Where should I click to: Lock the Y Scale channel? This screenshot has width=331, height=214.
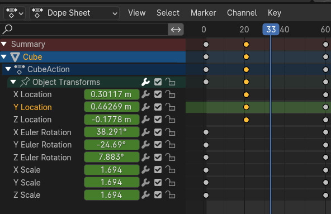[x=170, y=182]
